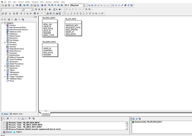This screenshot has height=136, width=192.
Task: Click the headphones icon in transformation toolbar
Action: [54, 14]
